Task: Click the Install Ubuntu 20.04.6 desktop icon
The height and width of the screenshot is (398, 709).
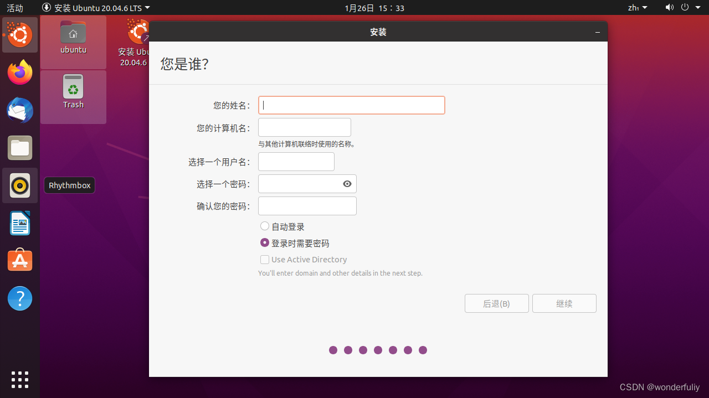Action: (133, 43)
